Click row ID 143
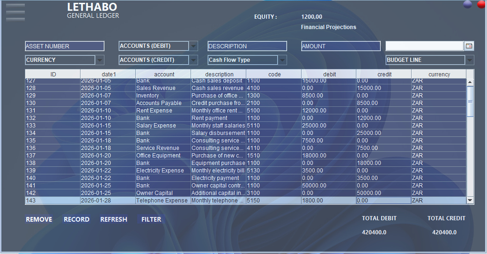This screenshot has width=487, height=254. pyautogui.click(x=53, y=201)
